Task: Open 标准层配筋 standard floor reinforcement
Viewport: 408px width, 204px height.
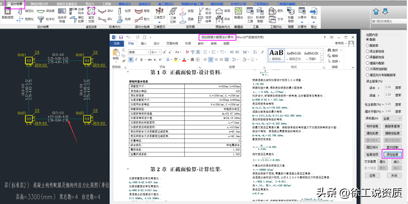Action: [x=260, y=15]
